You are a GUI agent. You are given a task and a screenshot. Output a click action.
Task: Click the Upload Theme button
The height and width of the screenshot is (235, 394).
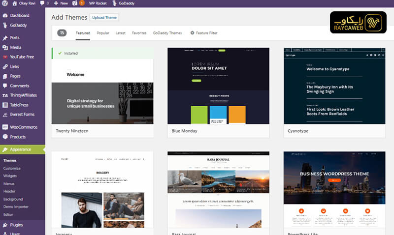click(x=104, y=18)
